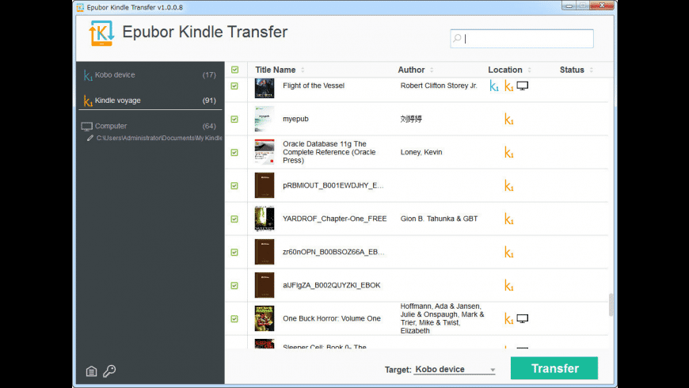Uncheck Oracle Database 11g book
The width and height of the screenshot is (689, 388).
[x=234, y=153]
